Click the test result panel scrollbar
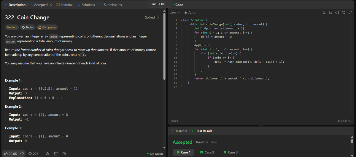Viewport: 356px width, 157px height. point(352,141)
